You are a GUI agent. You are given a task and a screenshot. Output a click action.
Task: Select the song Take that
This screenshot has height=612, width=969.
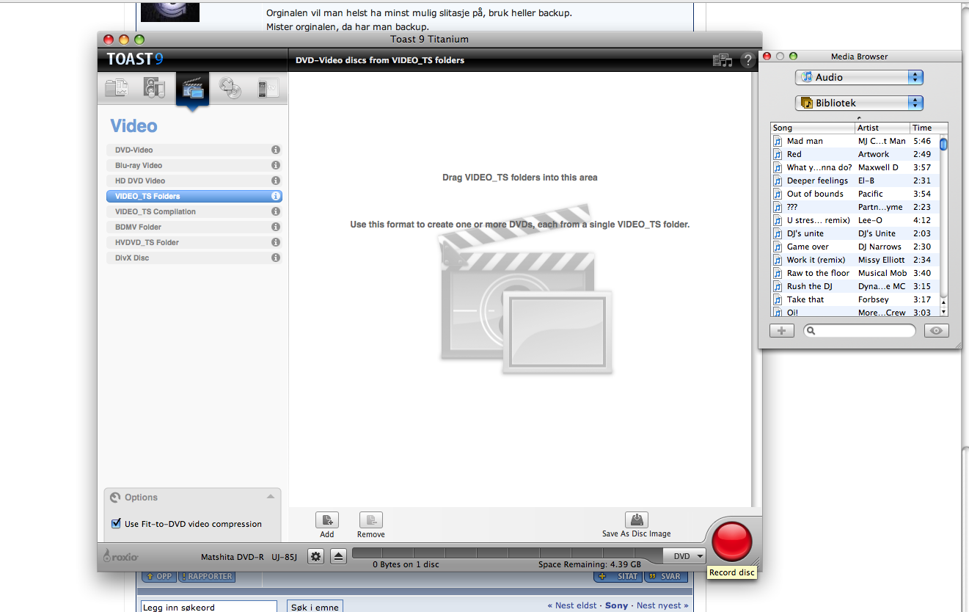[x=855, y=299]
